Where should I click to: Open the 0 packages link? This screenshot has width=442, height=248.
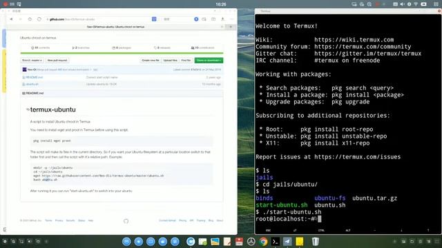122,48
